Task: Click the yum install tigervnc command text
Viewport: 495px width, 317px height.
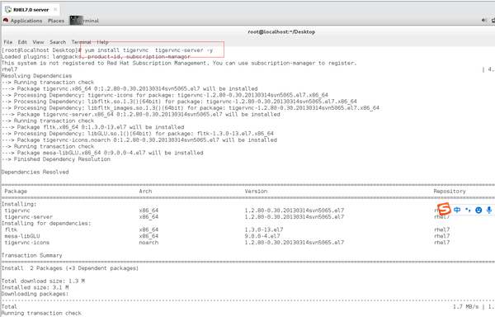Action: 148,50
